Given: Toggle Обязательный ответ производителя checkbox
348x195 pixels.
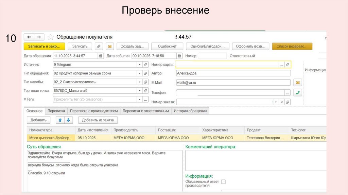Looking at the screenshot, I should (x=224, y=182).
